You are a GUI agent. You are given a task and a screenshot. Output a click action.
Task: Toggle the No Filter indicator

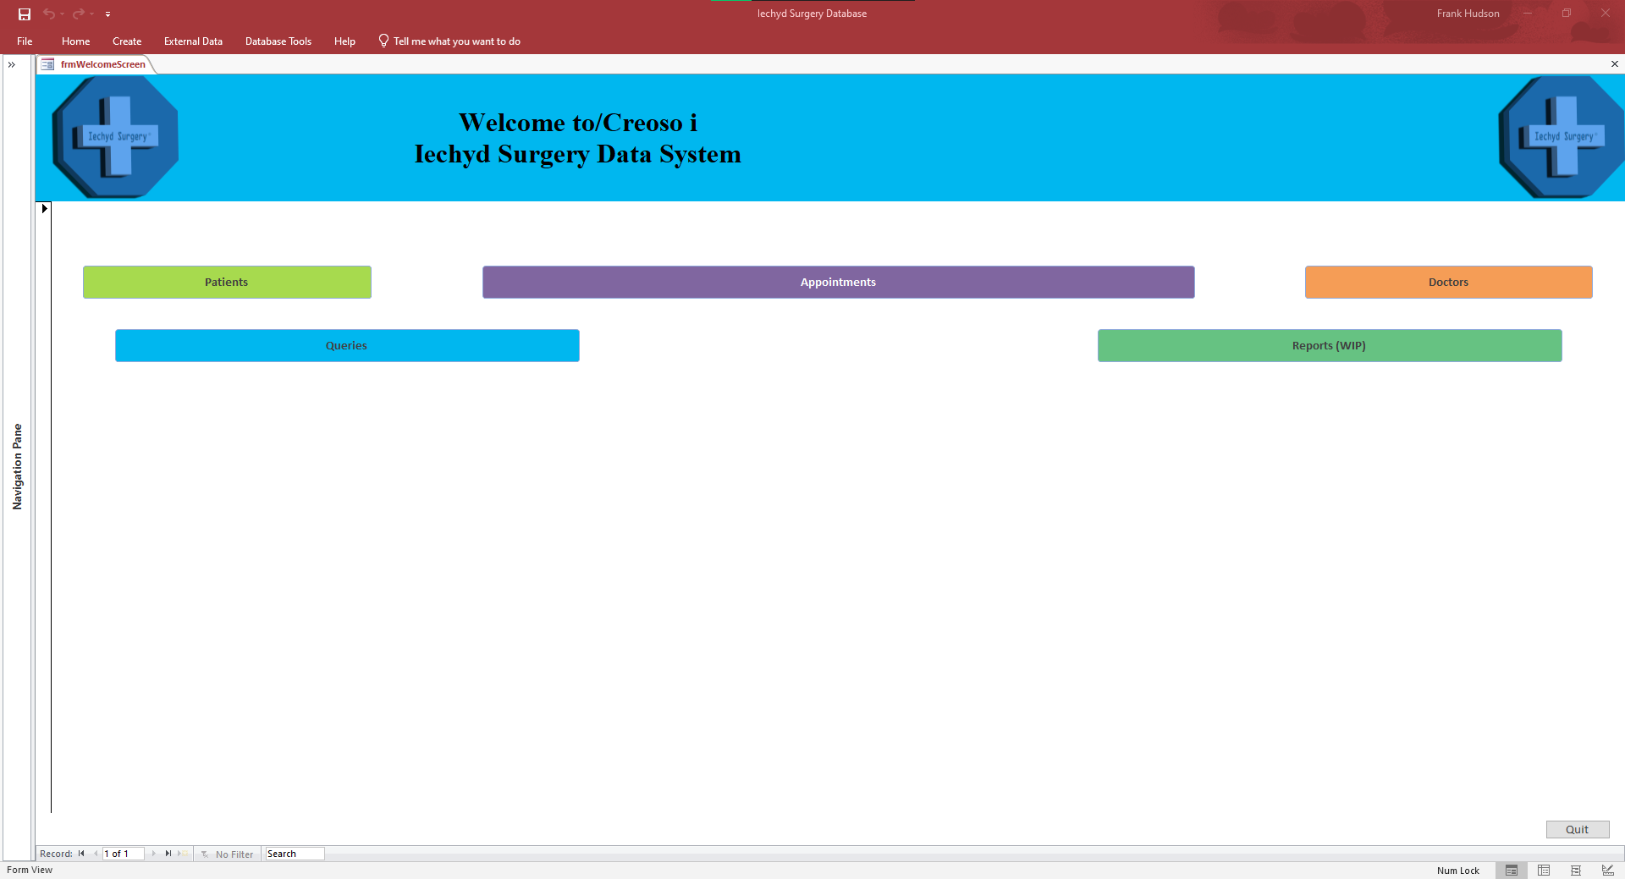point(228,854)
